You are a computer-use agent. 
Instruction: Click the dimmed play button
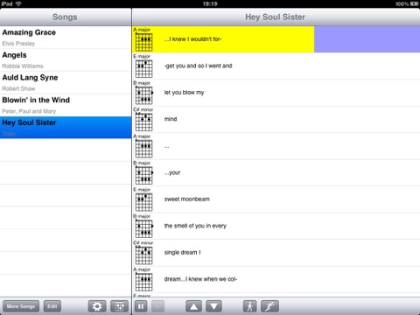157,306
